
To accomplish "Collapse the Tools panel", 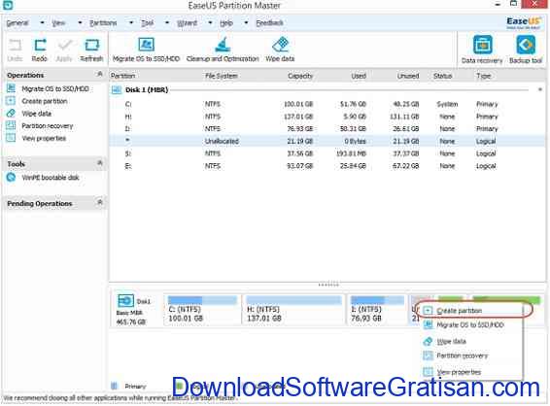I will pyautogui.click(x=100, y=163).
